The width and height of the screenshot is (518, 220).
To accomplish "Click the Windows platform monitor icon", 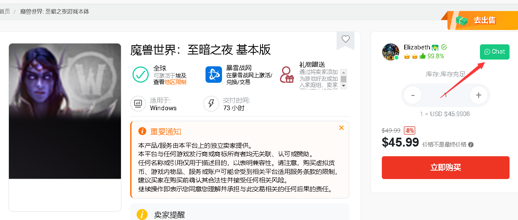I will pos(138,103).
